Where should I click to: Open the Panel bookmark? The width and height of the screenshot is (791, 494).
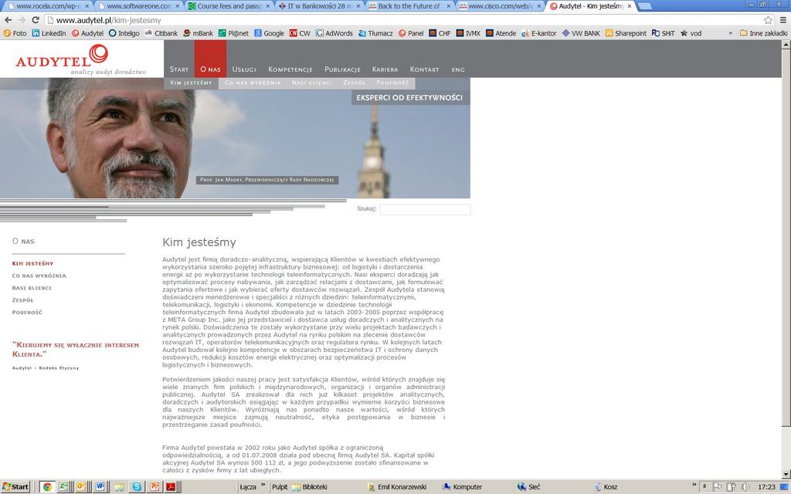(x=411, y=33)
